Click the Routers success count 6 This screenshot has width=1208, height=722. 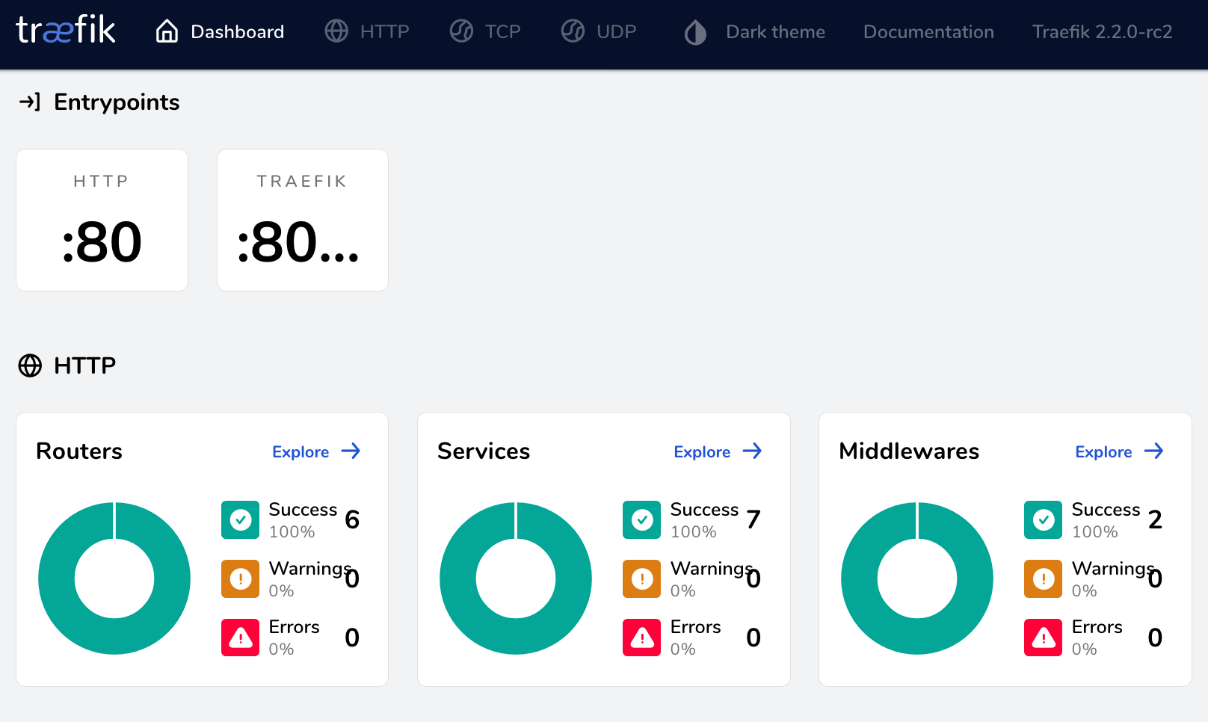pos(352,519)
